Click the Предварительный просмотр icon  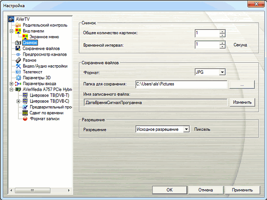click(x=25, y=107)
